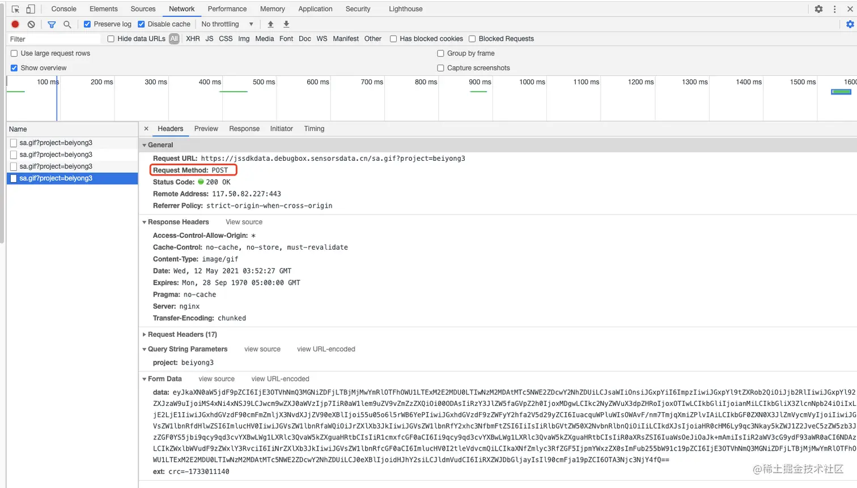Open the Application tab
This screenshot has height=488, width=857.
[x=315, y=9]
